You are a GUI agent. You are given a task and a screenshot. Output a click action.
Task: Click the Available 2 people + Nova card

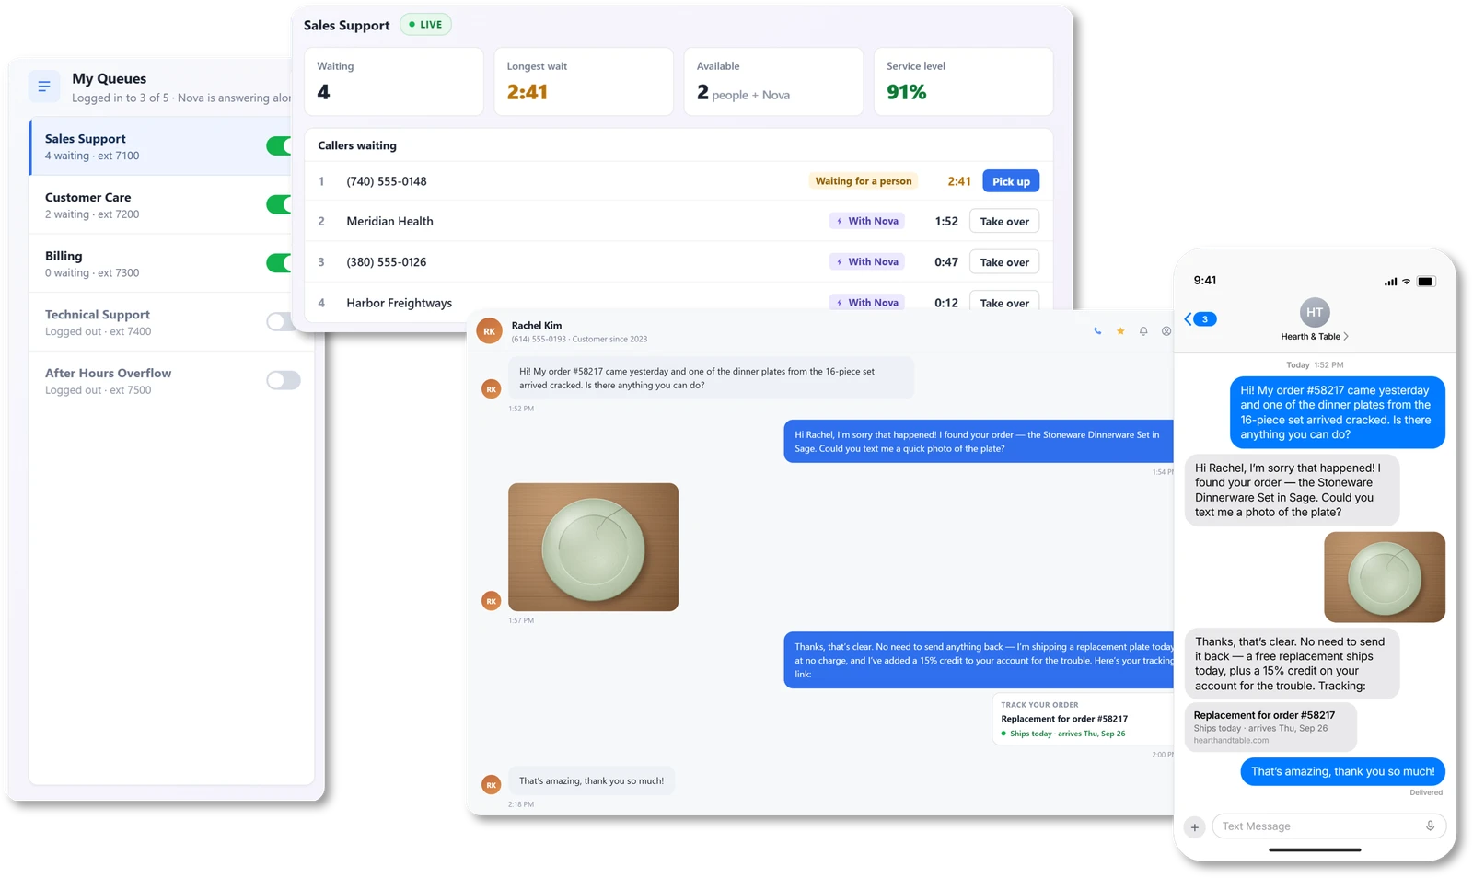click(x=773, y=82)
